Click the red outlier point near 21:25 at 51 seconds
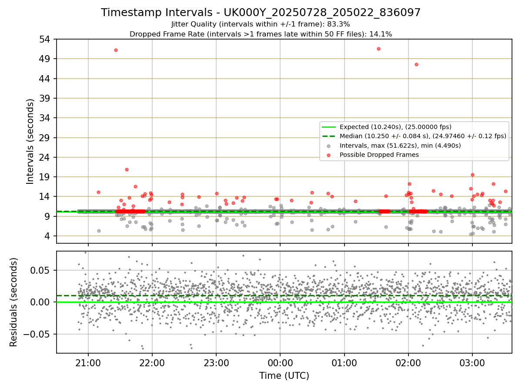The image size is (522, 391). (x=116, y=50)
